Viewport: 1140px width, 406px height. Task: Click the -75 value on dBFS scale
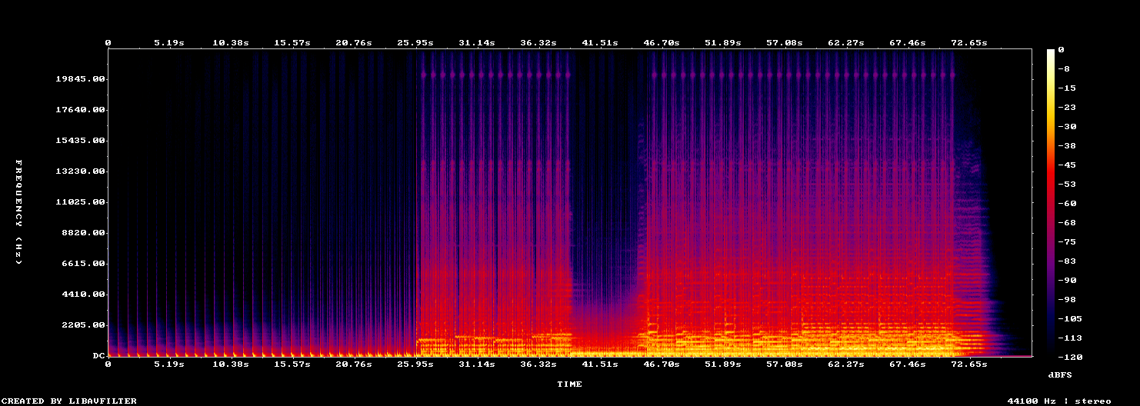[x=1067, y=242]
